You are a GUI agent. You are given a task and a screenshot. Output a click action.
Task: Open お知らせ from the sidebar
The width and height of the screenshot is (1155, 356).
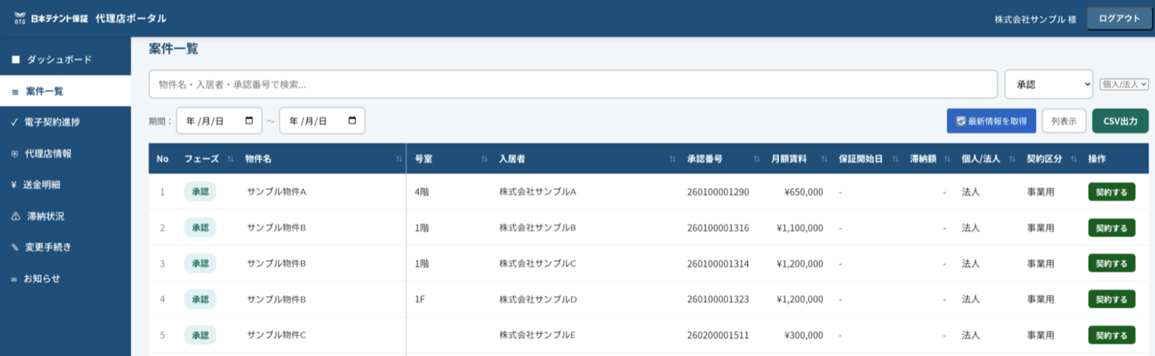66,279
